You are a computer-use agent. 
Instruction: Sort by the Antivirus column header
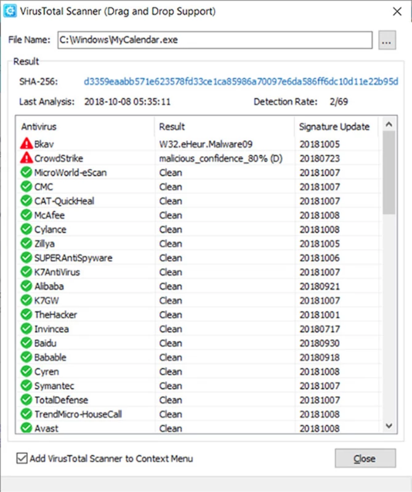click(85, 127)
